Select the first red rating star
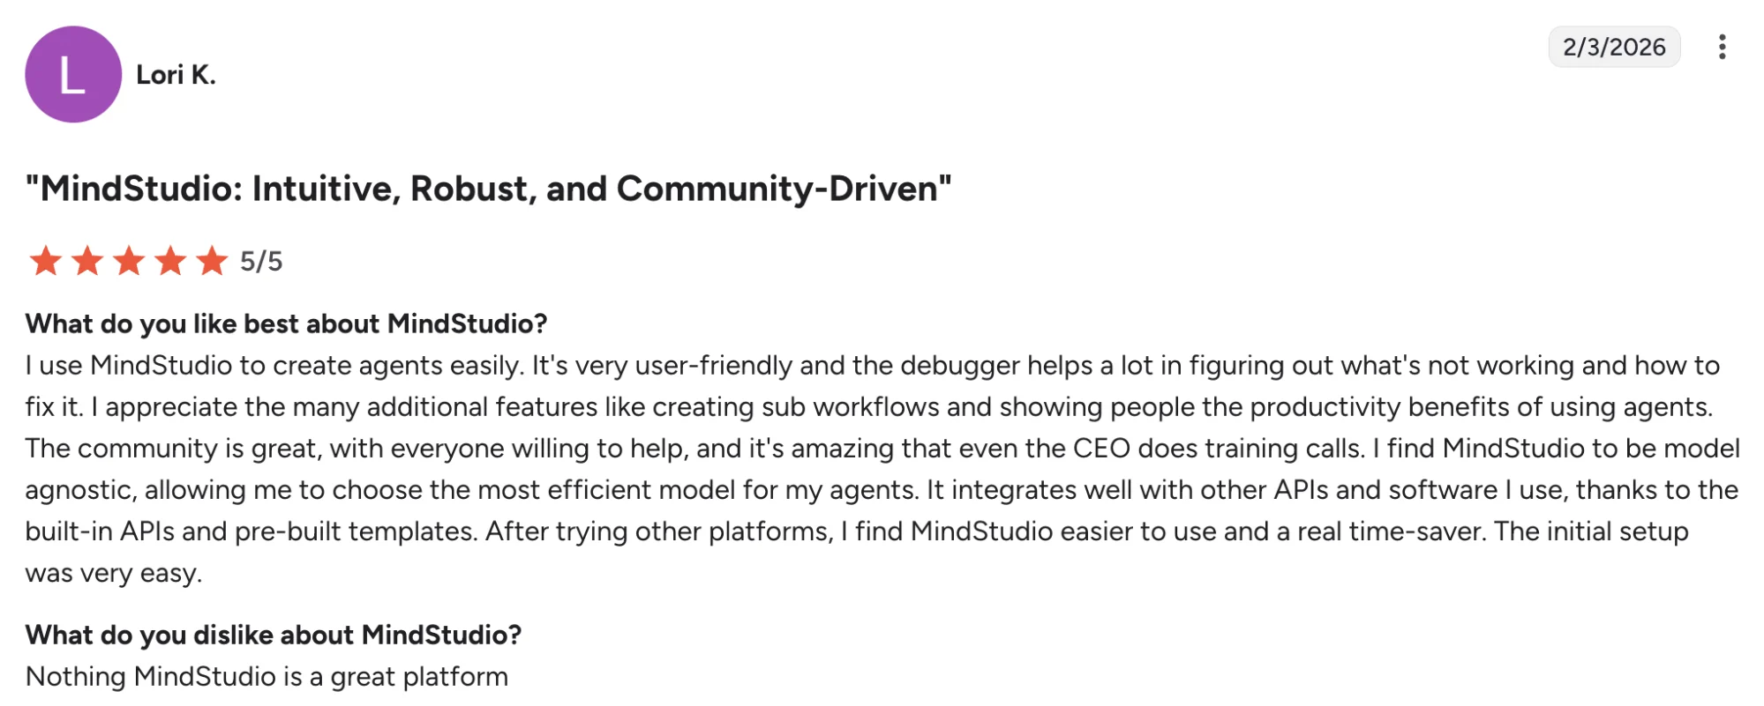 coord(47,261)
